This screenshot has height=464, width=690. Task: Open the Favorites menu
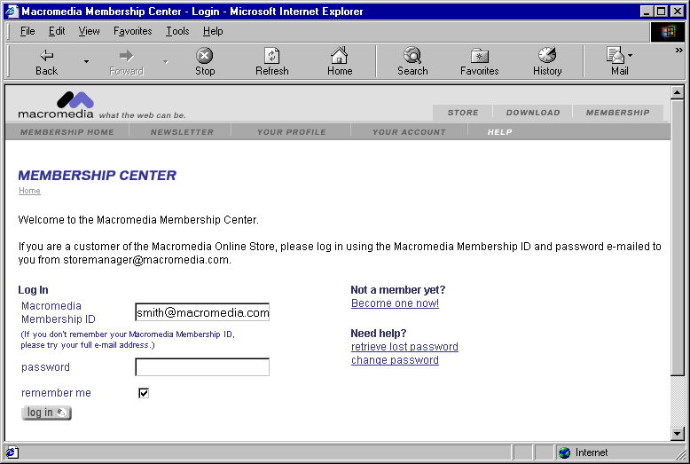(x=132, y=31)
